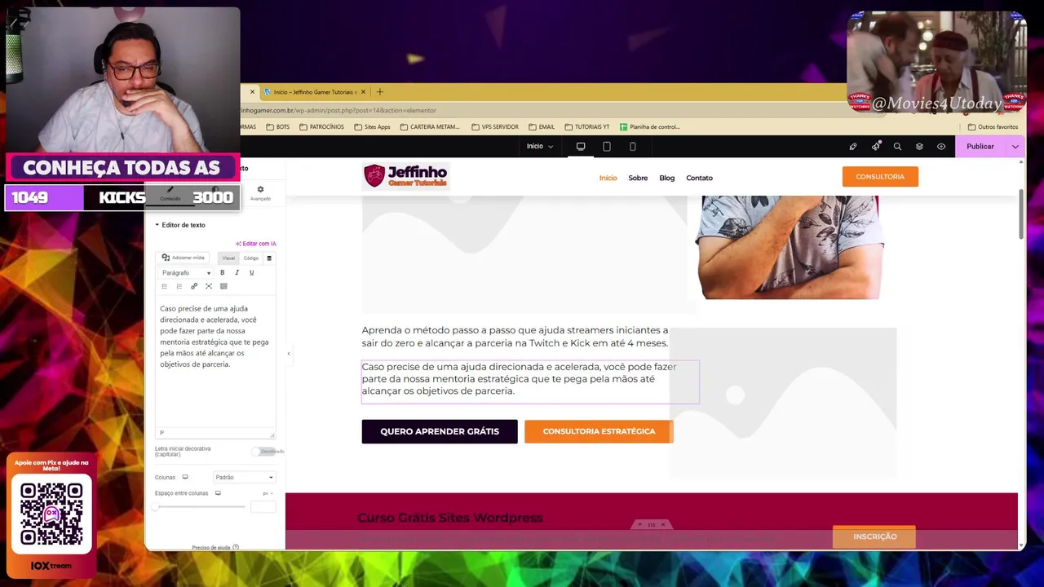Open Precisa de ajuda link
This screenshot has height=587, width=1044.
pyautogui.click(x=215, y=548)
